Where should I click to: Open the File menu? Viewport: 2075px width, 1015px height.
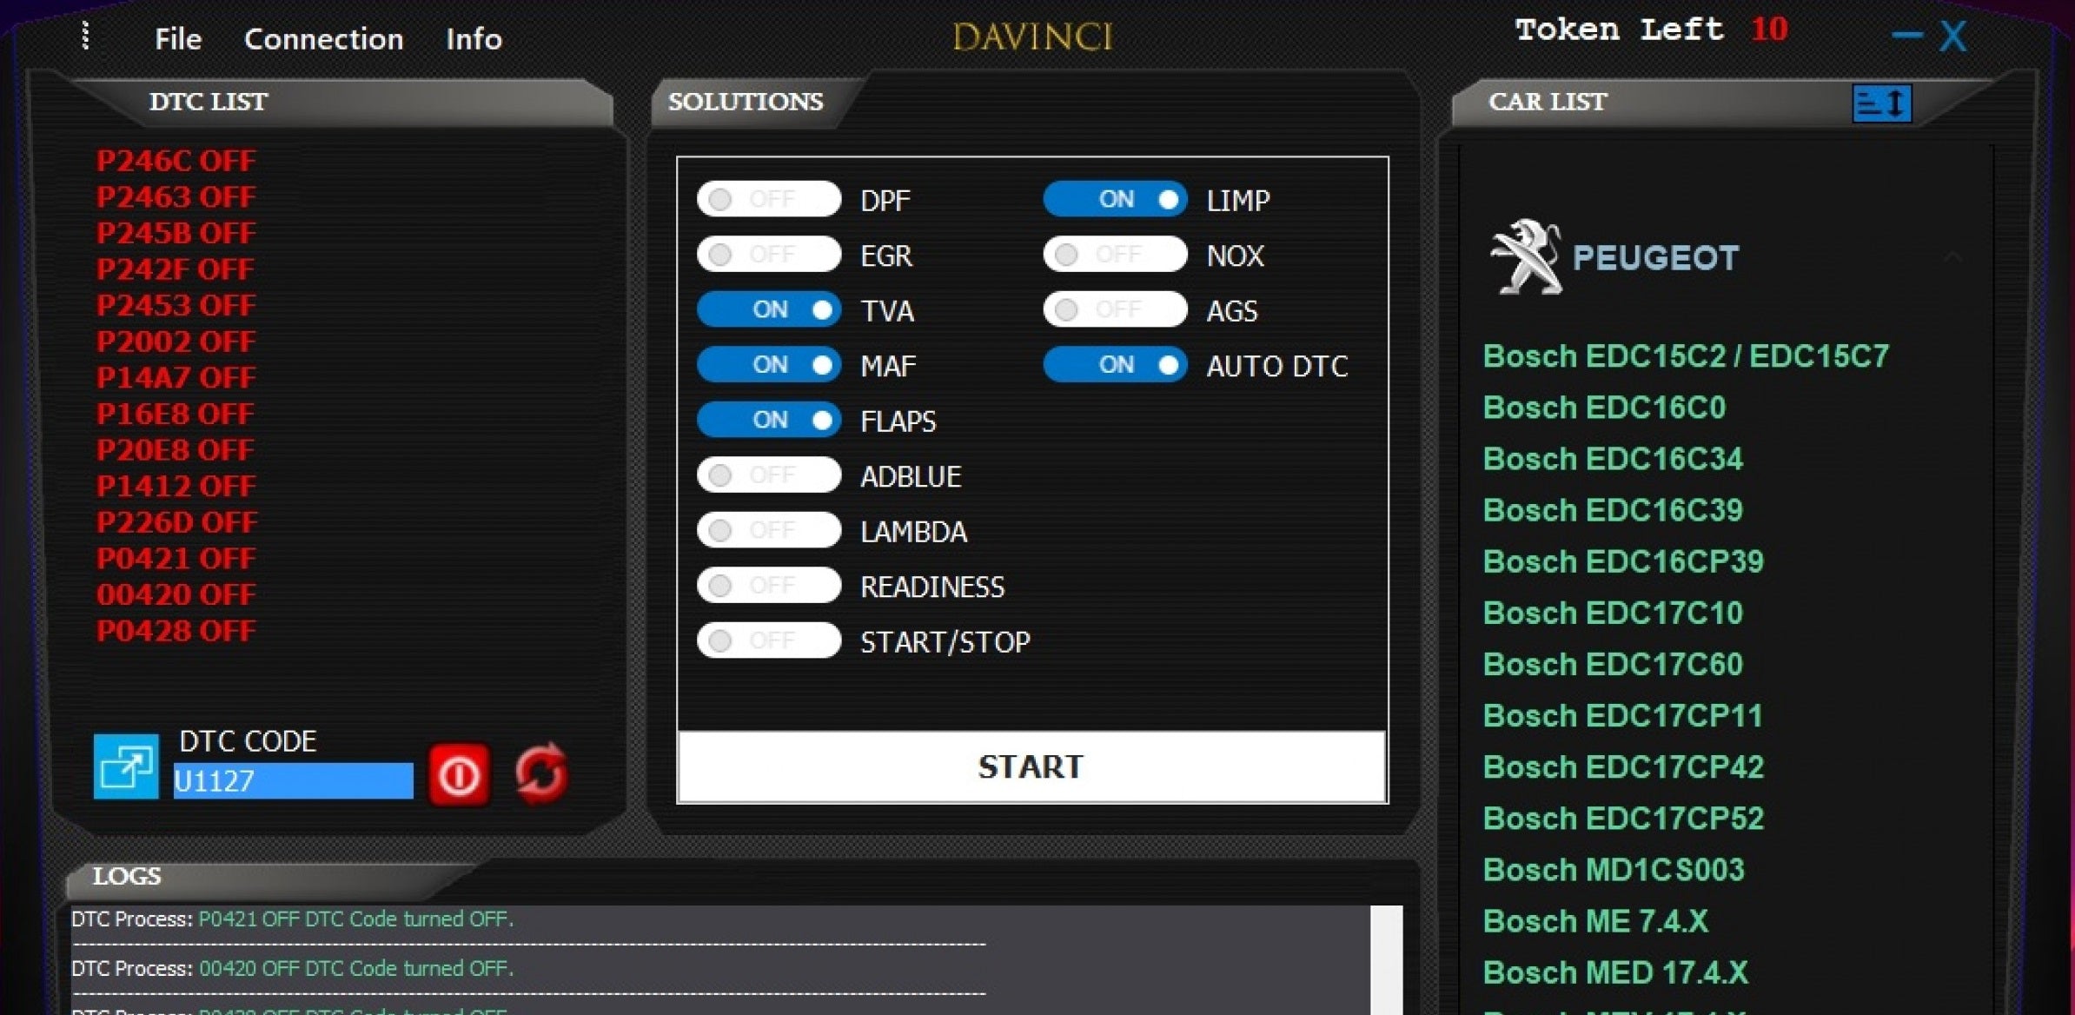pos(176,38)
